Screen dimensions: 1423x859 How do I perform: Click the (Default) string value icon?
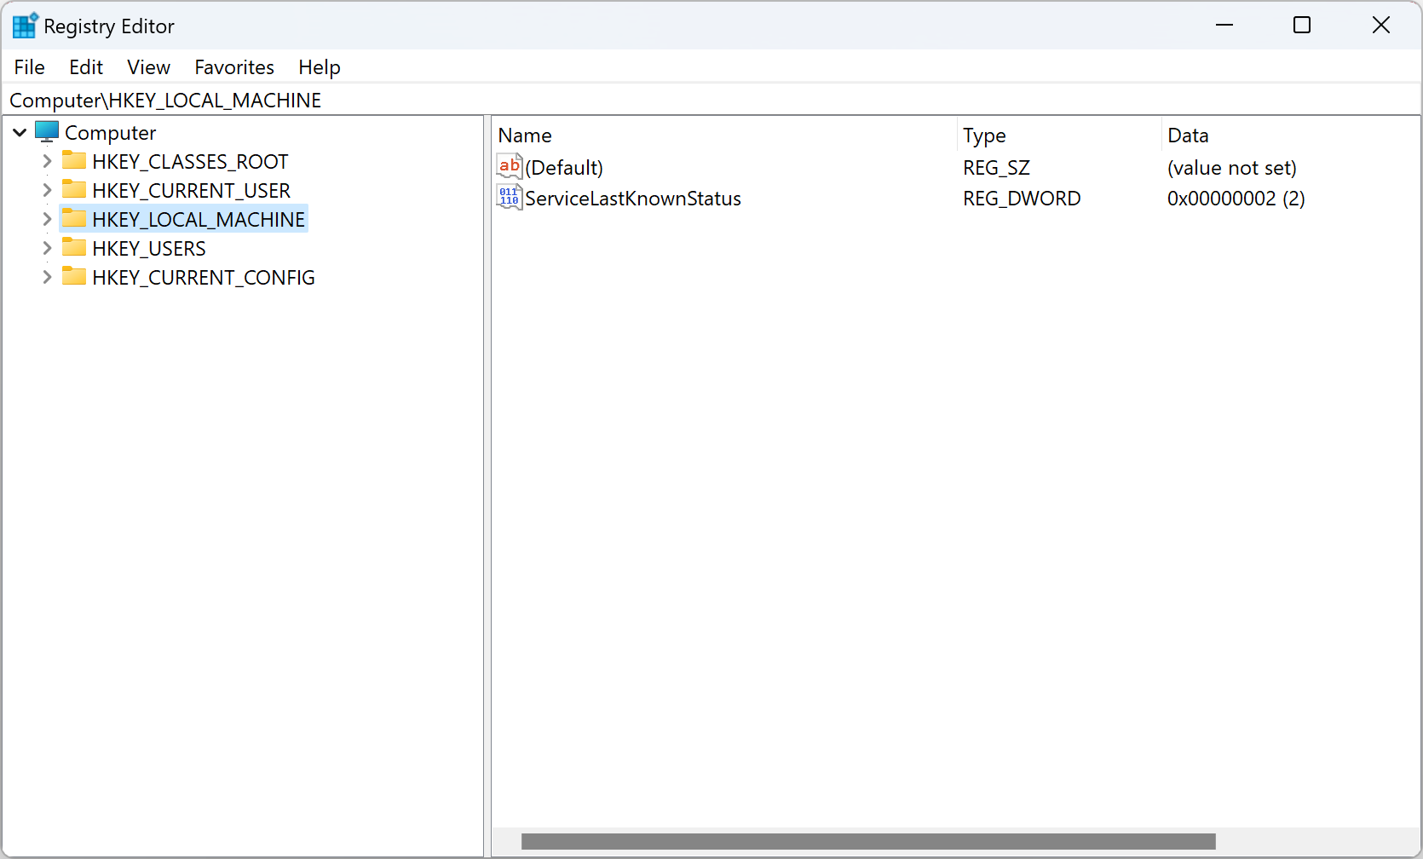pyautogui.click(x=510, y=167)
